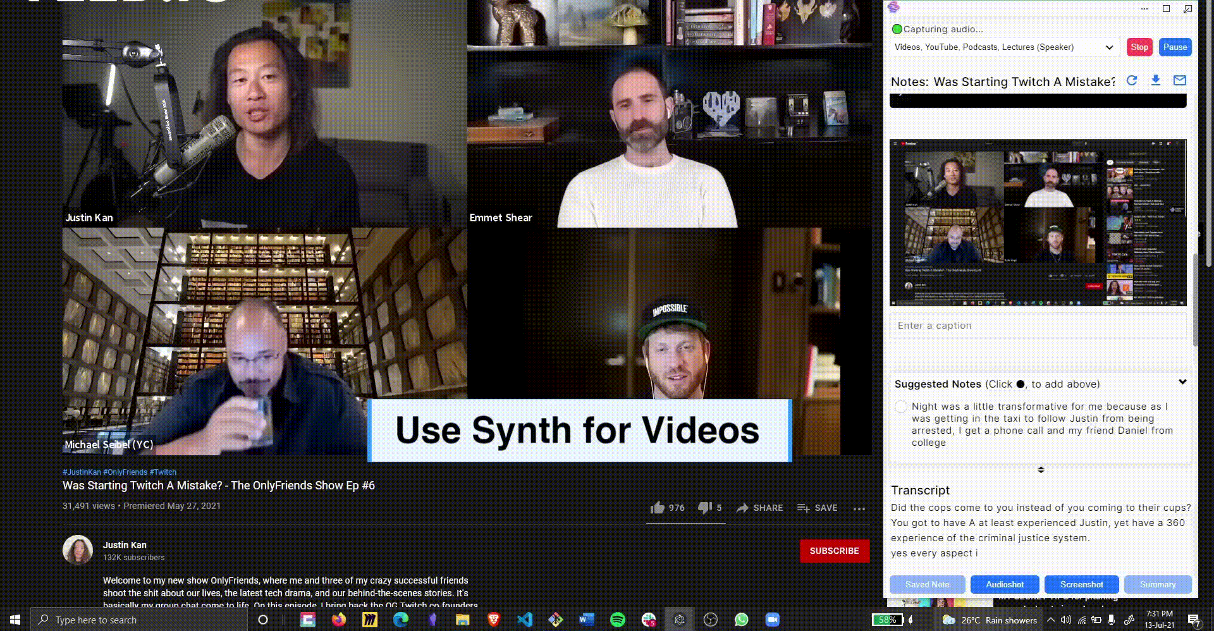Image resolution: width=1214 pixels, height=631 pixels.
Task: Open Obsidian from taskbar
Action: (x=432, y=620)
